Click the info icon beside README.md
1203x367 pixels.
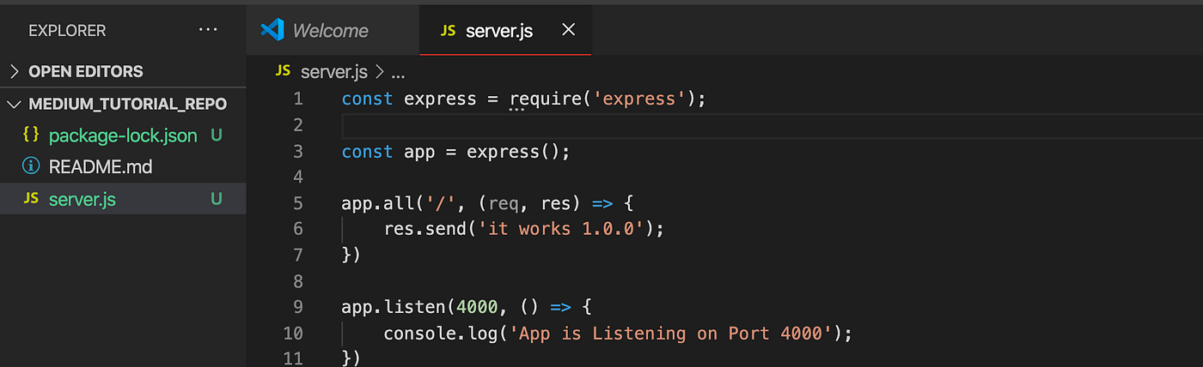32,166
